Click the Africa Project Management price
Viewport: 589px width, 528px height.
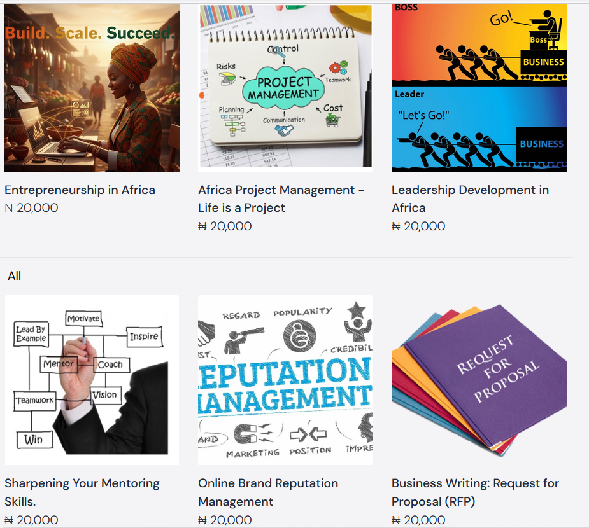pos(225,226)
